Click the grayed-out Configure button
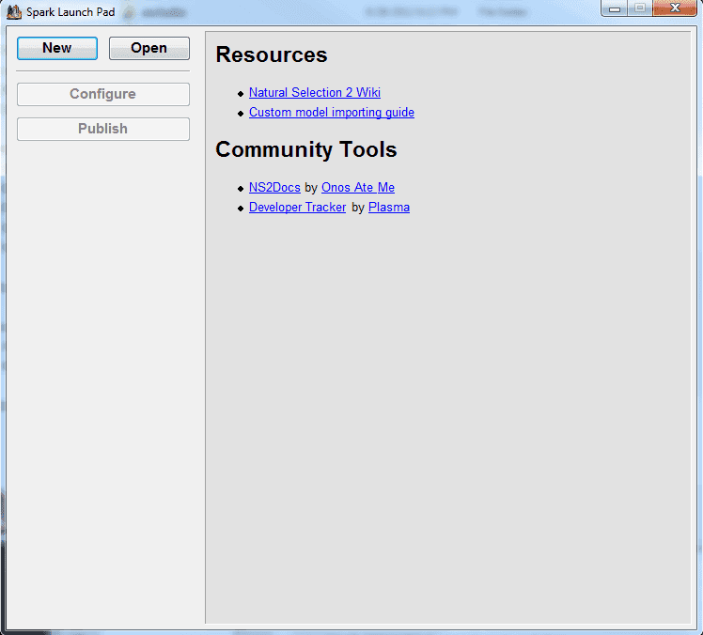Viewport: 703px width, 635px height. pyautogui.click(x=103, y=94)
